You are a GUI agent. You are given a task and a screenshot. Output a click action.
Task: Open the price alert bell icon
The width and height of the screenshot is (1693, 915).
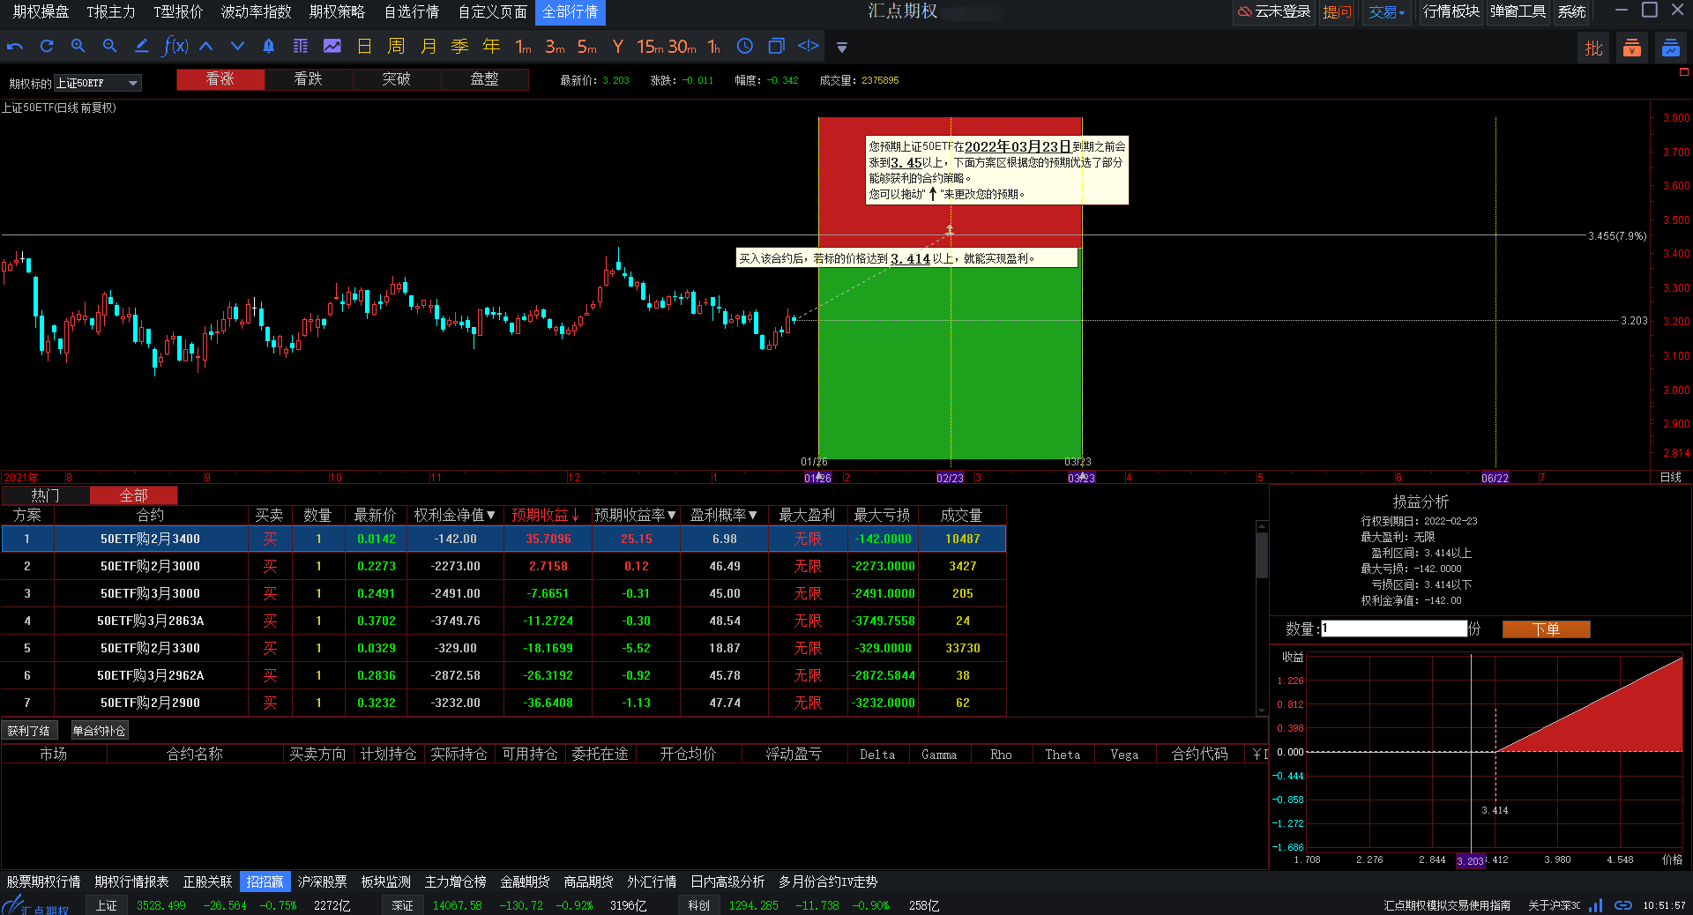(x=269, y=47)
